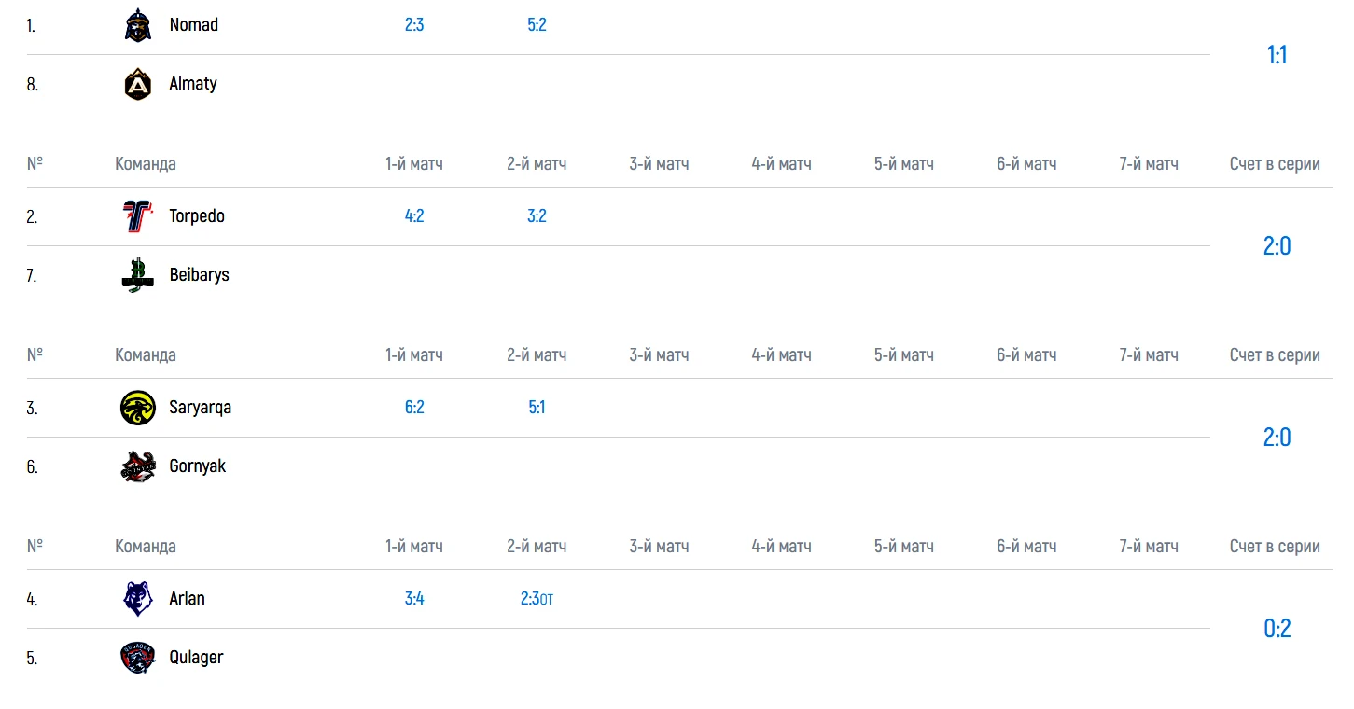The height and width of the screenshot is (709, 1354).
Task: Click the Qulager team name
Action: [x=196, y=658]
